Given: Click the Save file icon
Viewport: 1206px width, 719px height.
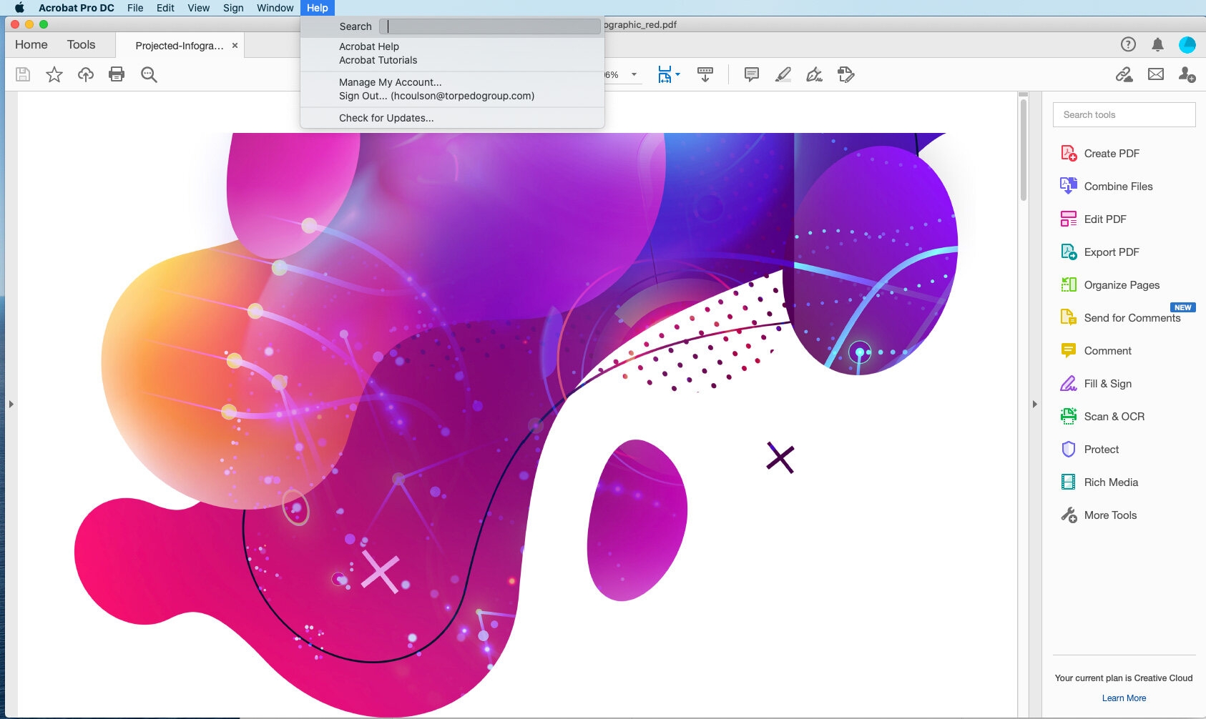Looking at the screenshot, I should coord(23,74).
